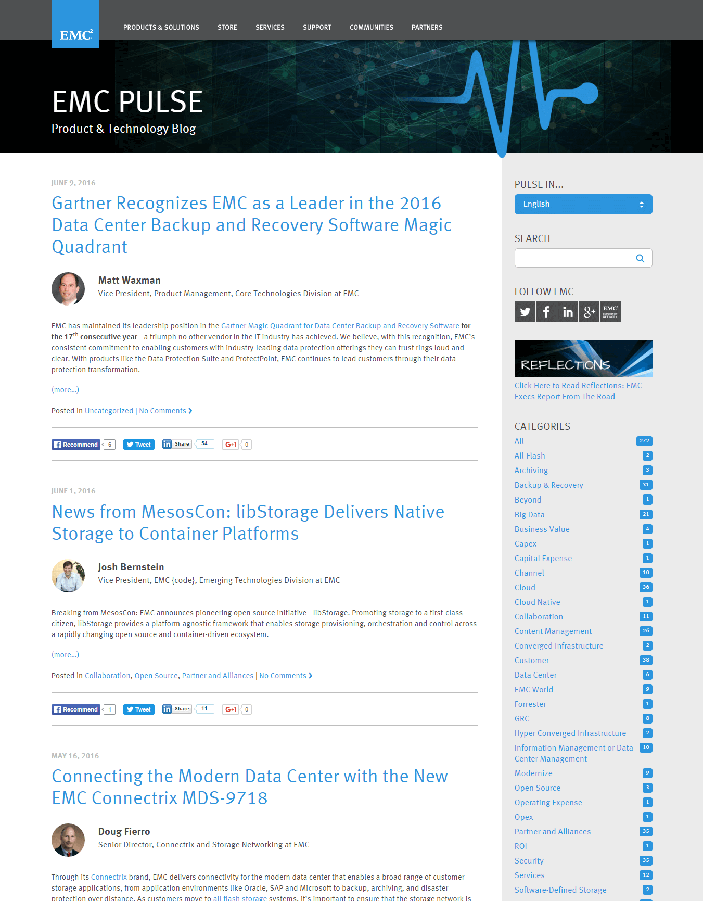Select the Software-Defined Storage category
The width and height of the screenshot is (703, 901).
pos(560,890)
